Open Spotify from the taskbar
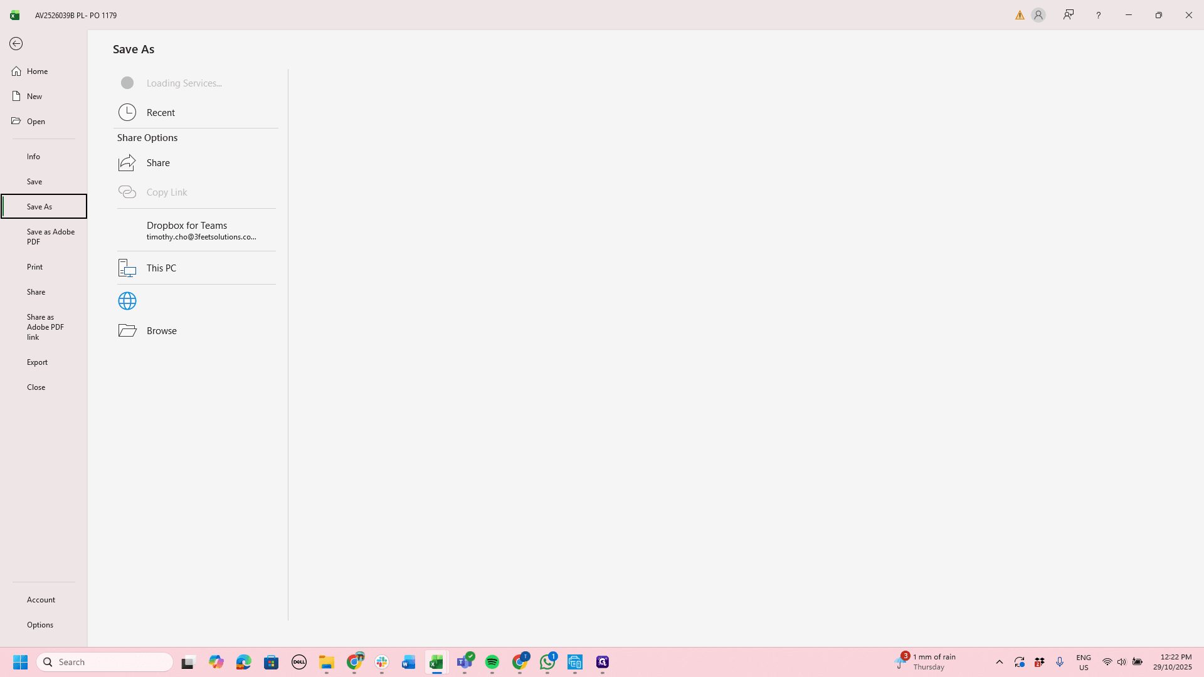1204x677 pixels. click(492, 663)
